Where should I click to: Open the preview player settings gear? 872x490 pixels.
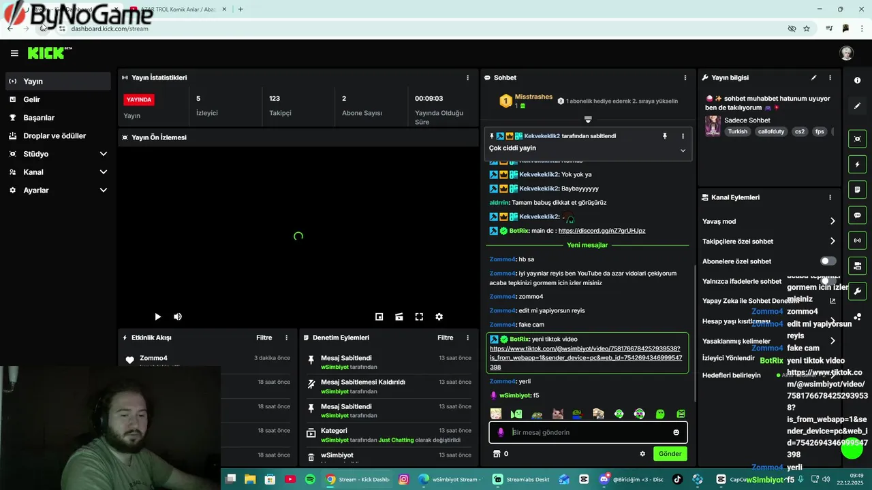(x=439, y=316)
